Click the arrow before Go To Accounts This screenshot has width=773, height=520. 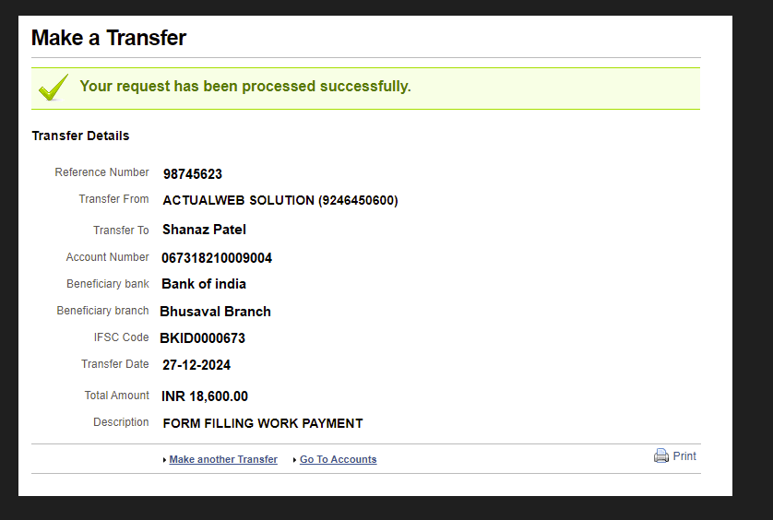coord(294,460)
